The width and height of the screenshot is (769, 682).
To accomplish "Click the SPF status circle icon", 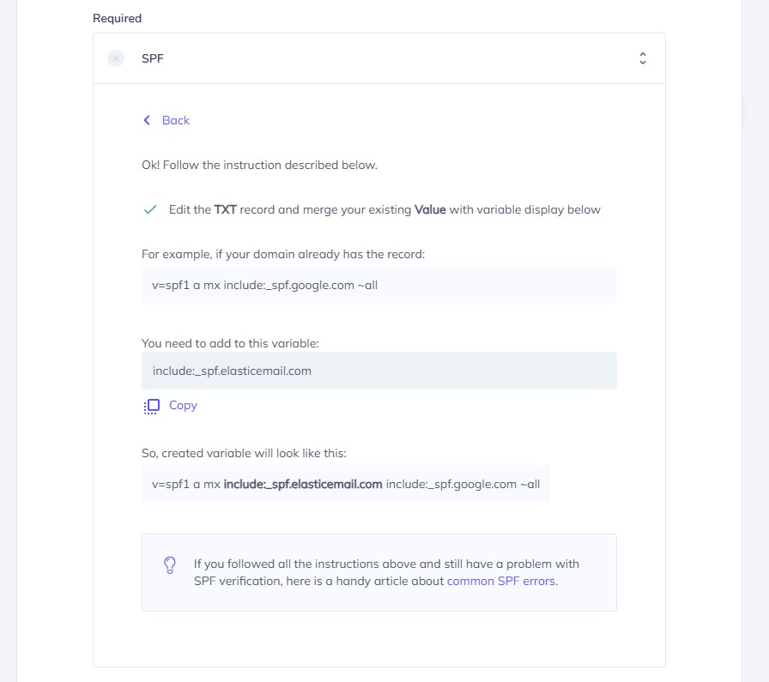I will point(116,58).
